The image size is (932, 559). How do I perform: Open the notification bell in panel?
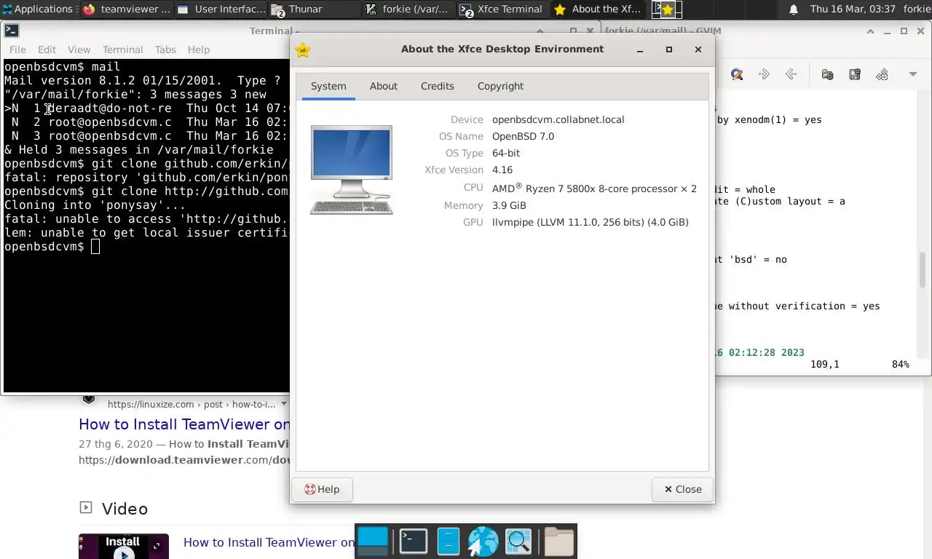coord(794,9)
